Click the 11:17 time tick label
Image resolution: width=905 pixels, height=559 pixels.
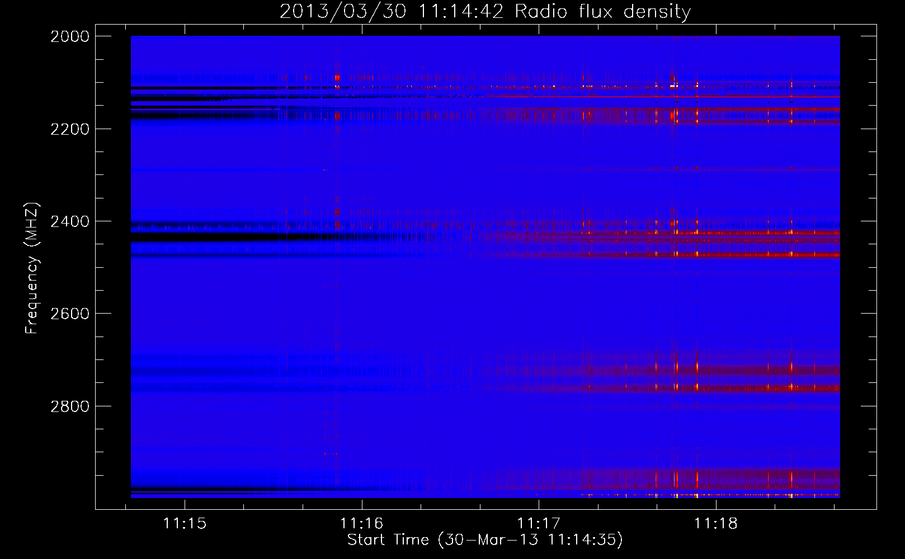(539, 523)
